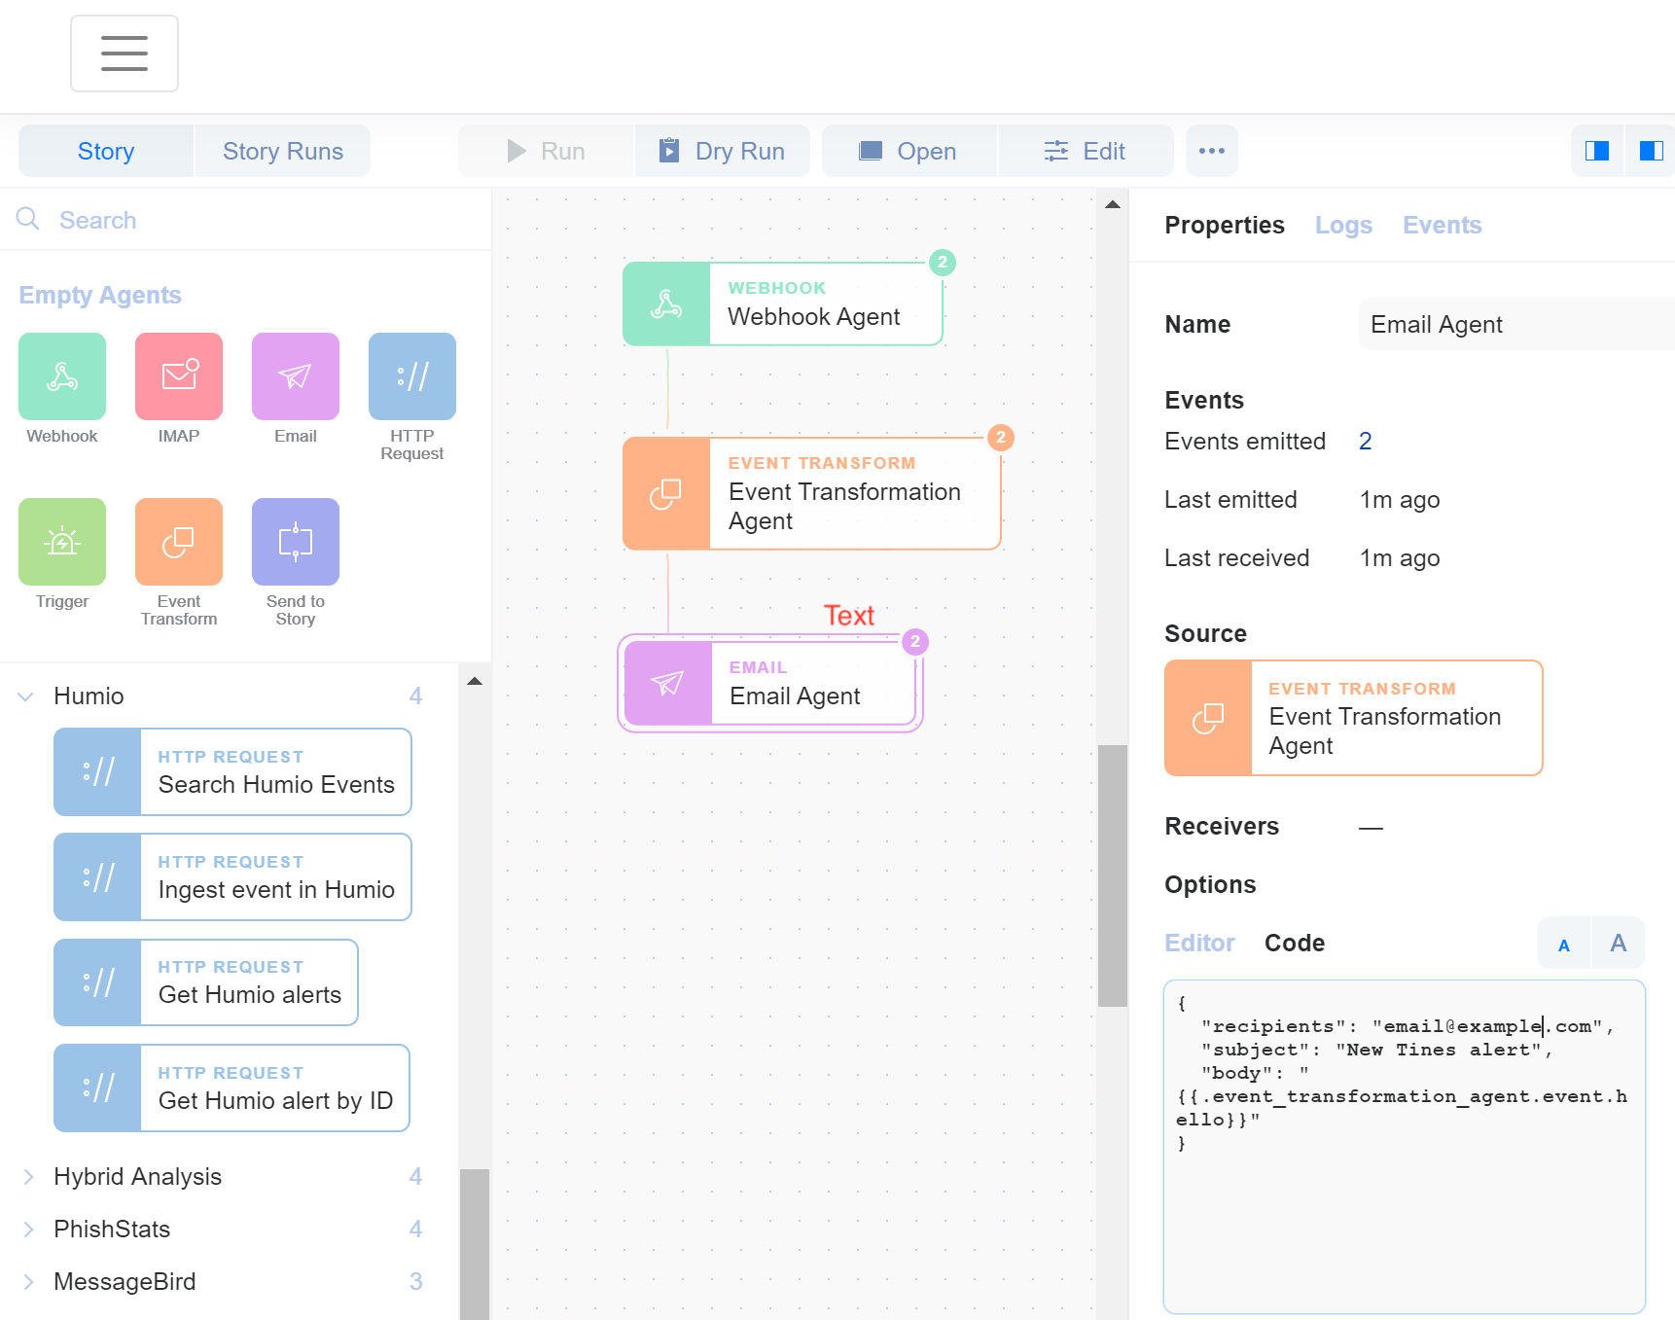1675x1320 pixels.
Task: Select the IMAP empty agent icon
Action: pyautogui.click(x=179, y=376)
